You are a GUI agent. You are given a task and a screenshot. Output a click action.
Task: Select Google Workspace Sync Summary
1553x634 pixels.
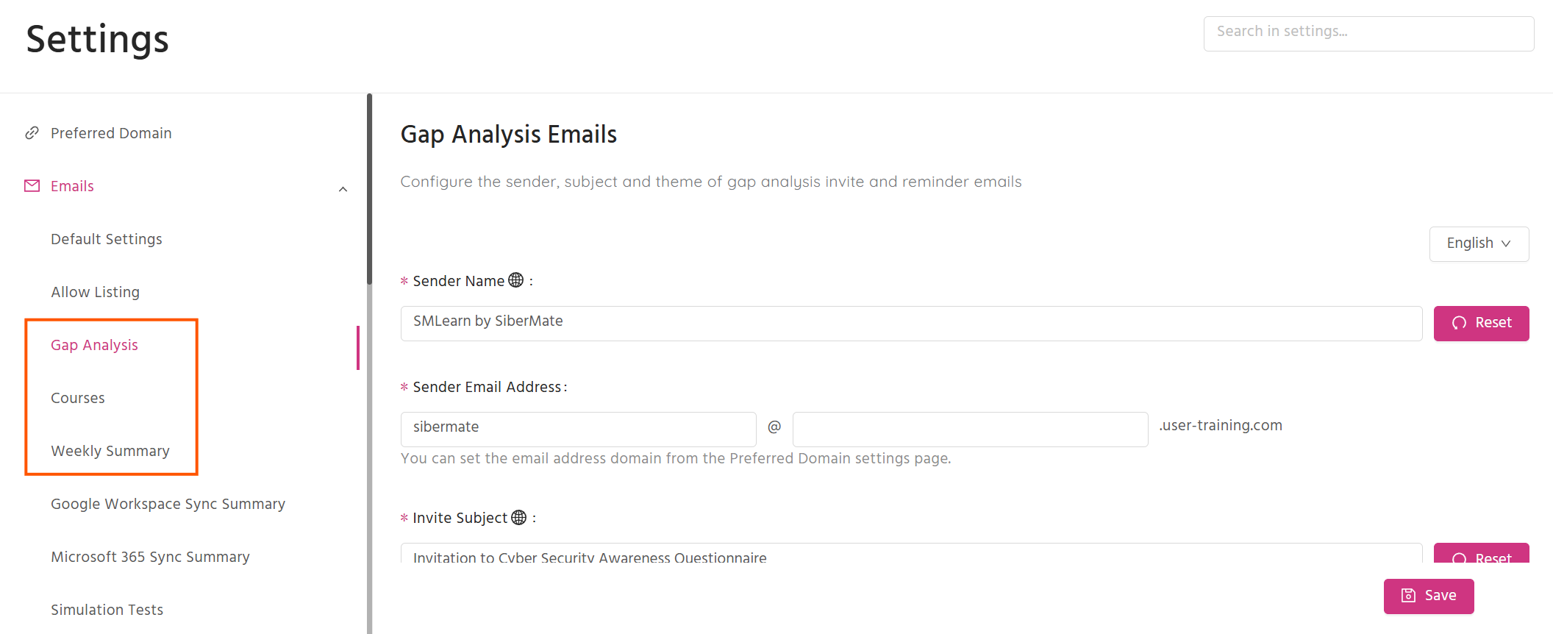168,504
